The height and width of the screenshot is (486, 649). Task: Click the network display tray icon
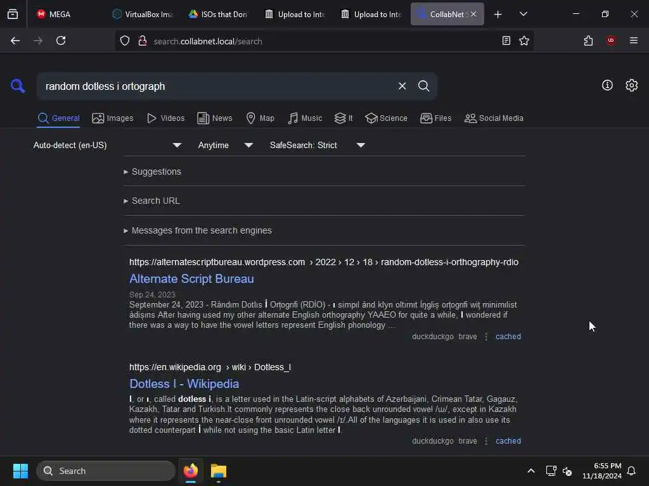[x=551, y=471]
